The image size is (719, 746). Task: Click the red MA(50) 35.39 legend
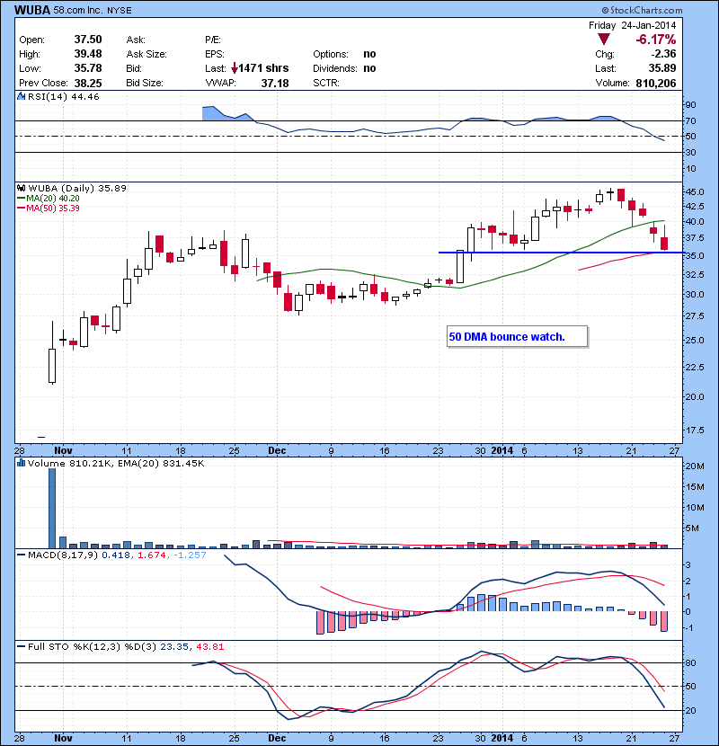(x=48, y=209)
